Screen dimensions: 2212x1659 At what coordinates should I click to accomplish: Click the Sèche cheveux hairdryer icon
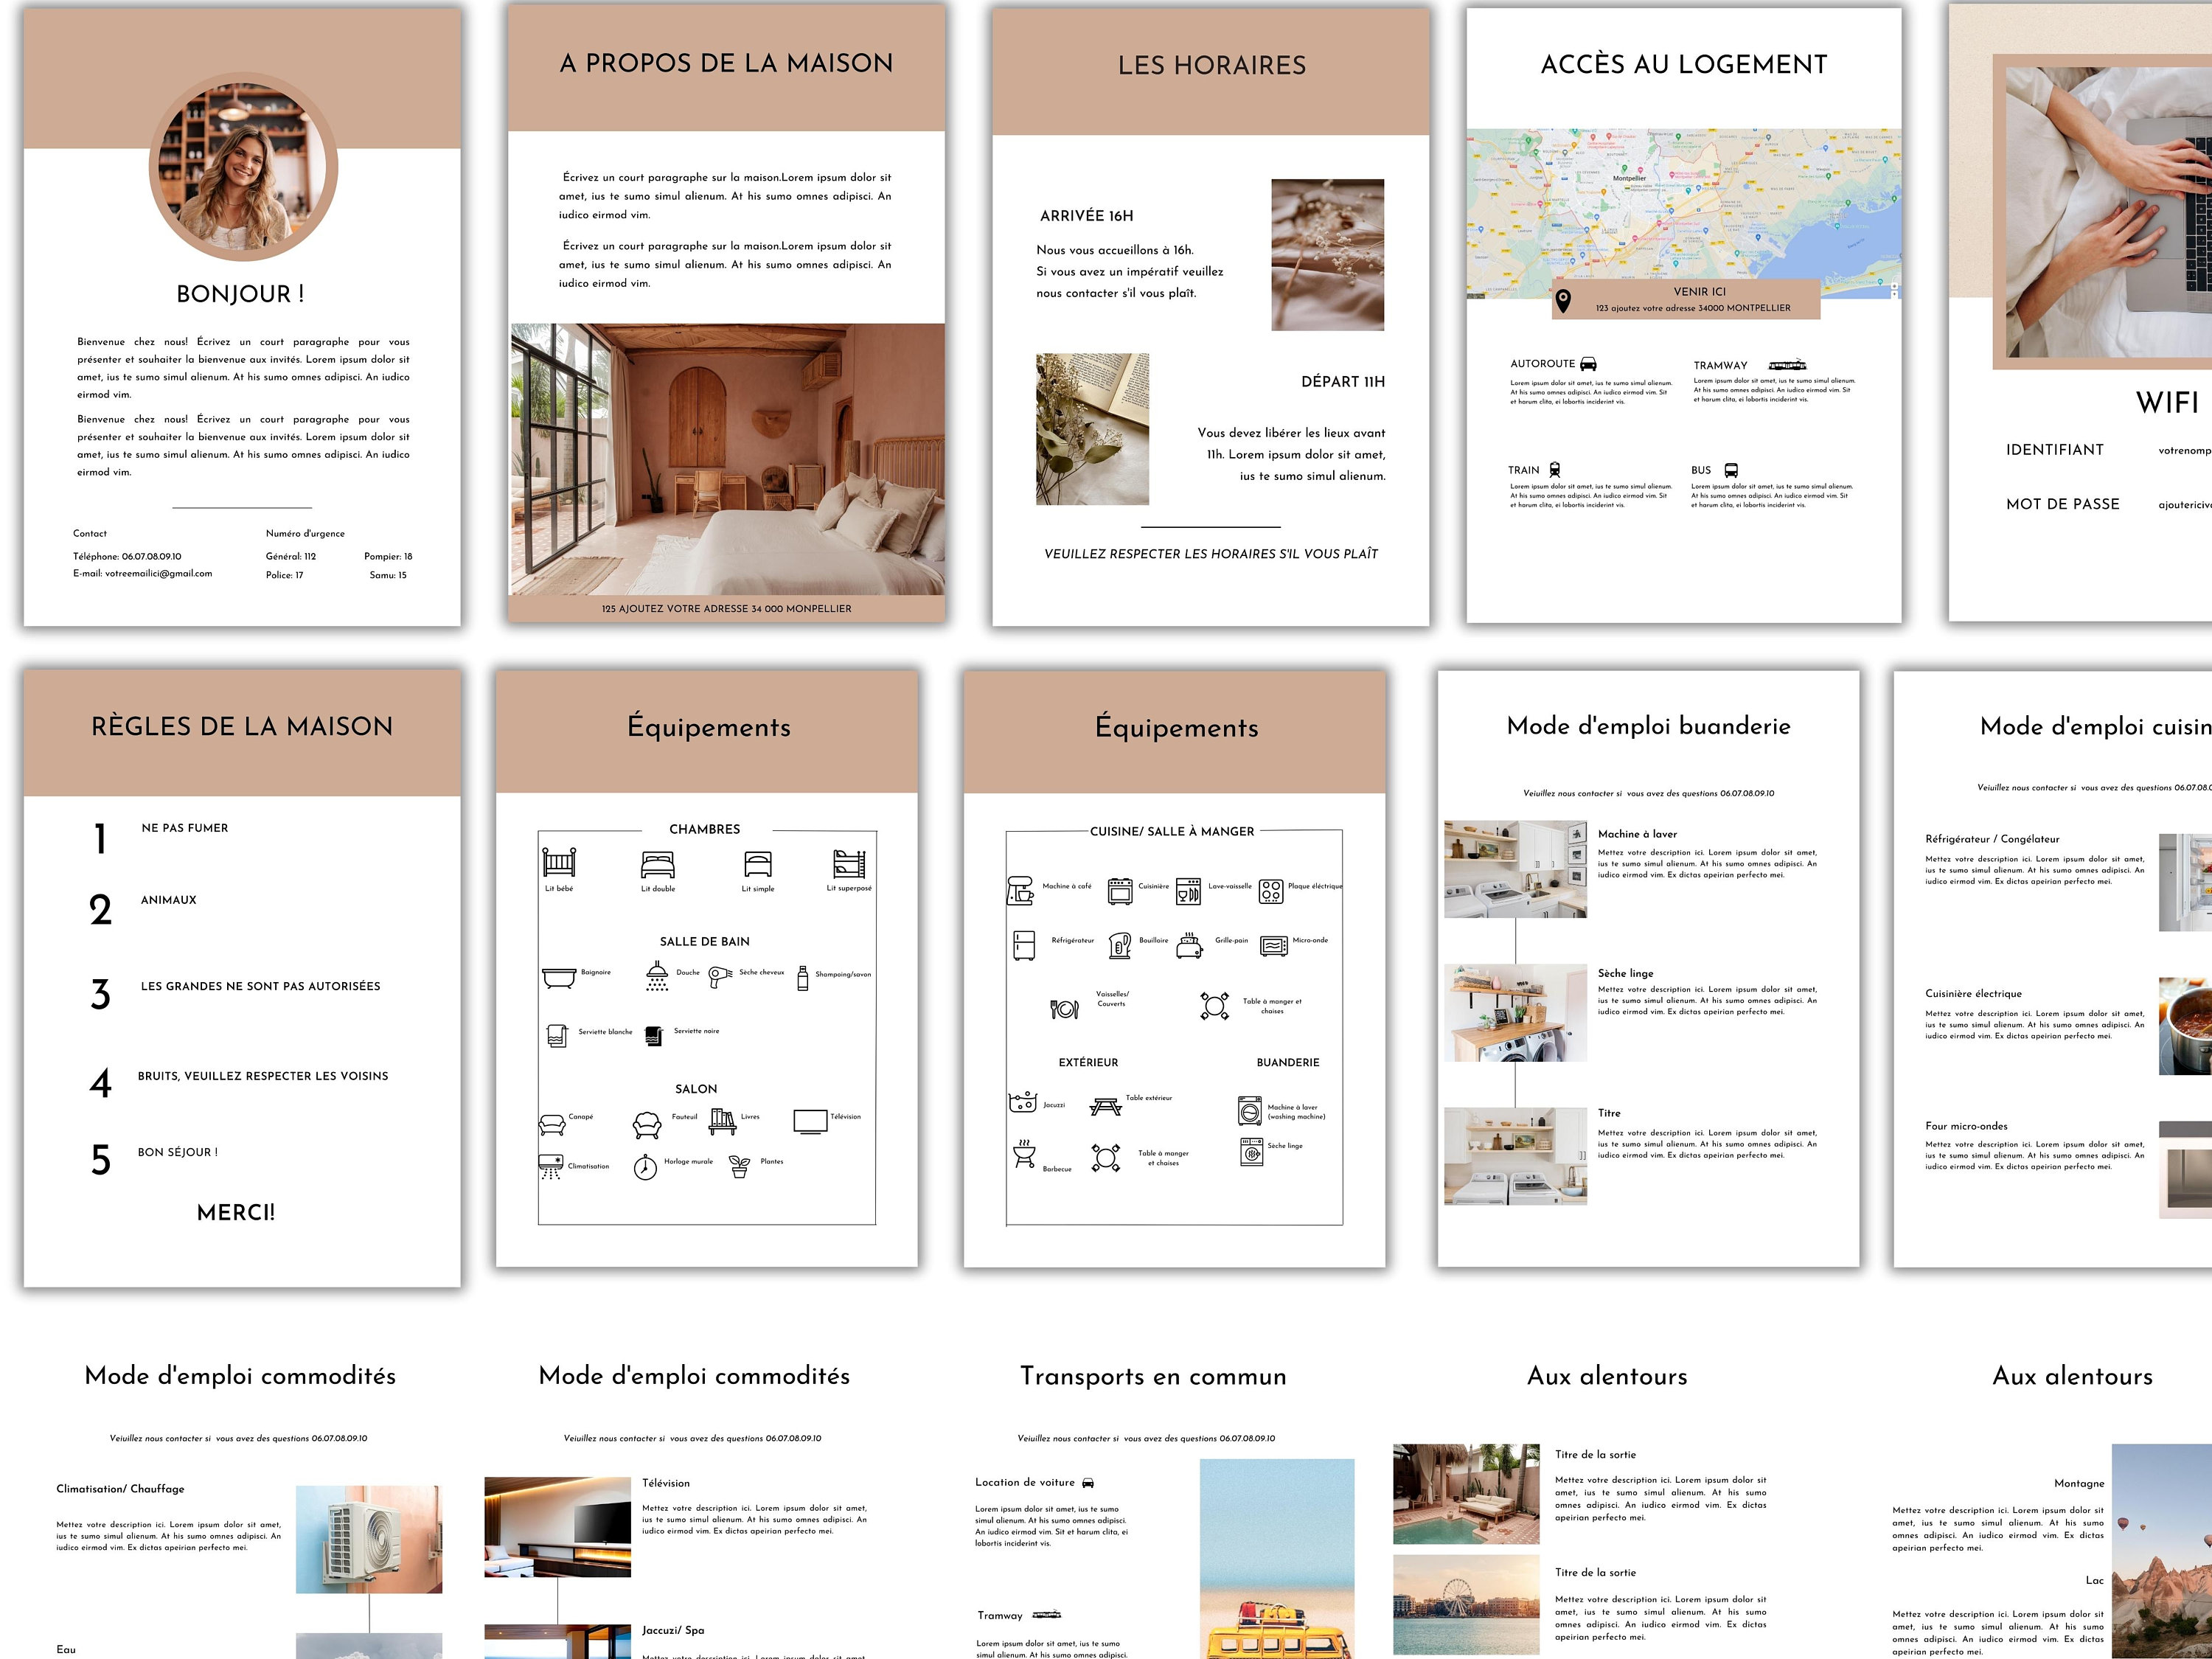coord(720,977)
